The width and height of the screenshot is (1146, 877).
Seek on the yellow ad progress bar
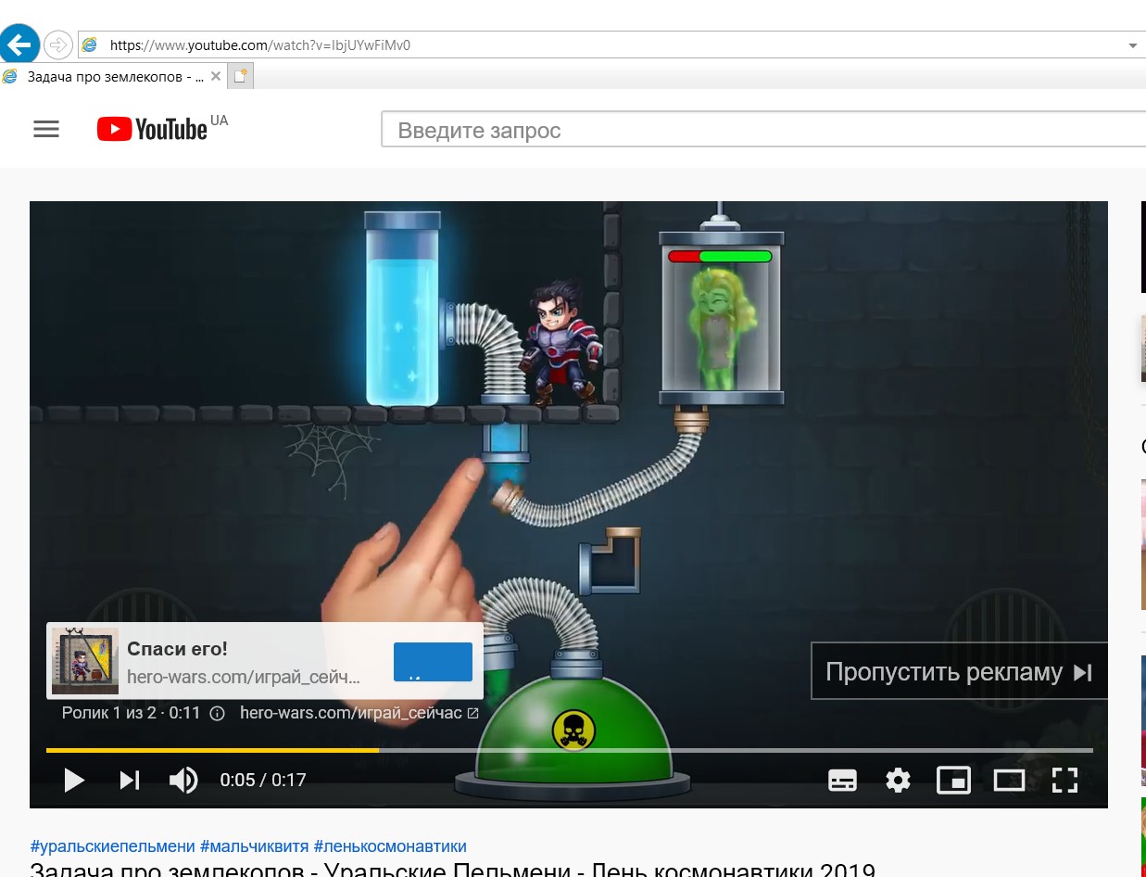pos(570,749)
